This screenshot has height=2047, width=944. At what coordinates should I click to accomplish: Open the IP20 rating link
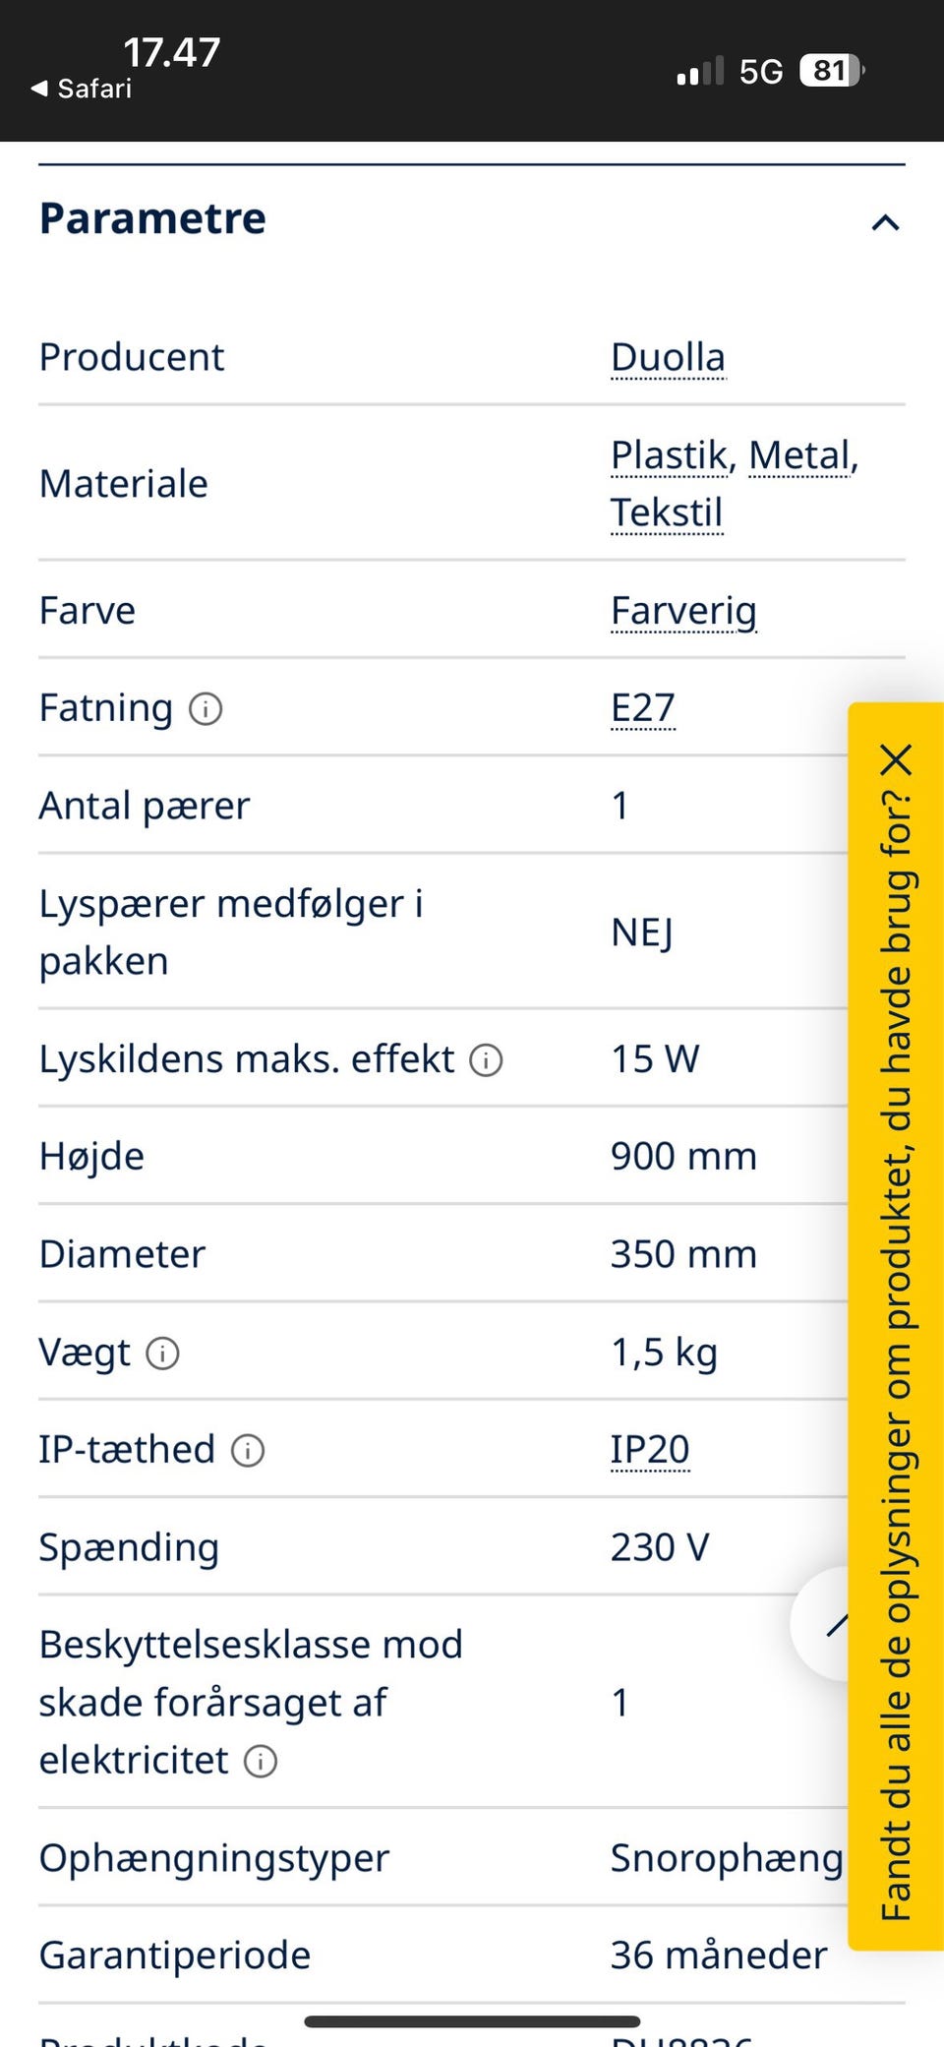[650, 1450]
